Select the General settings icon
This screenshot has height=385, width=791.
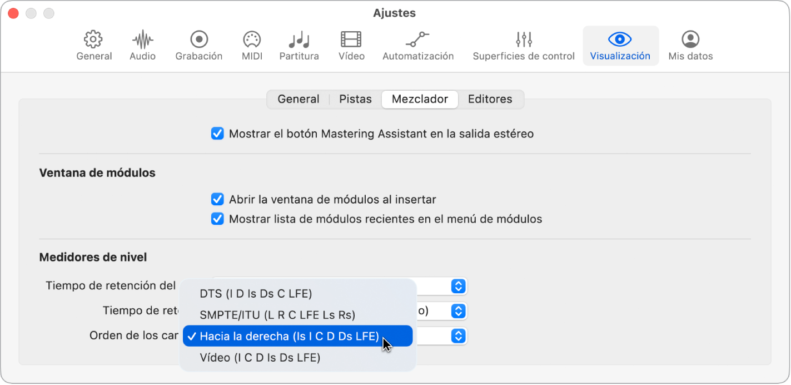(93, 45)
